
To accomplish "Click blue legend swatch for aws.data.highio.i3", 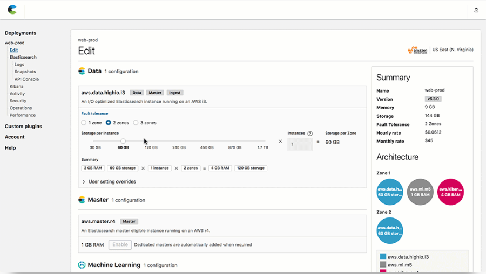I will tap(383, 257).
